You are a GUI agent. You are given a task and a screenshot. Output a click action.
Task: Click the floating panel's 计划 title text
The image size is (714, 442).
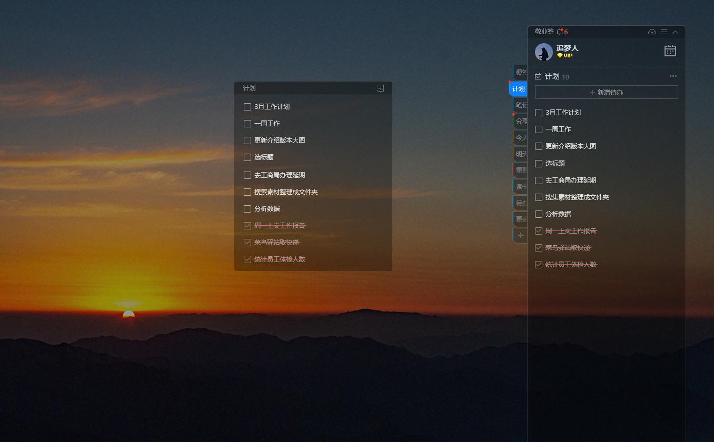point(250,88)
